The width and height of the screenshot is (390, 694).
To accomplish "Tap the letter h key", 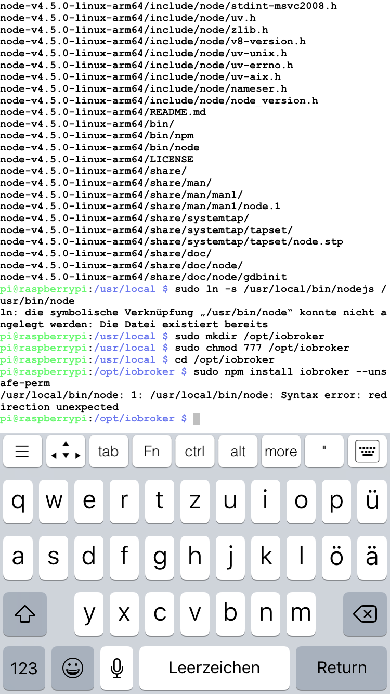I will point(195,558).
